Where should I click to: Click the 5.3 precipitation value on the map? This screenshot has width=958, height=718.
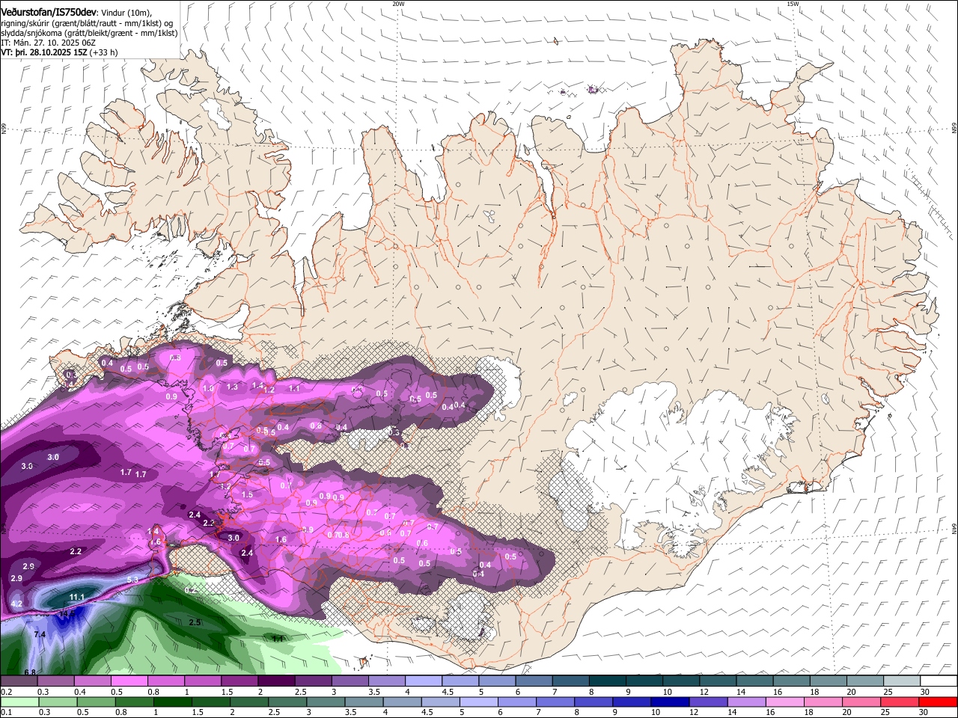[x=132, y=580]
